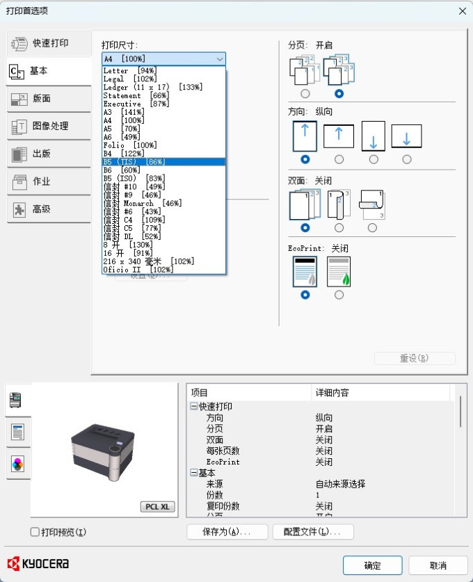473x582 pixels.
Task: Collapse the 基本 tree group
Action: coord(193,473)
